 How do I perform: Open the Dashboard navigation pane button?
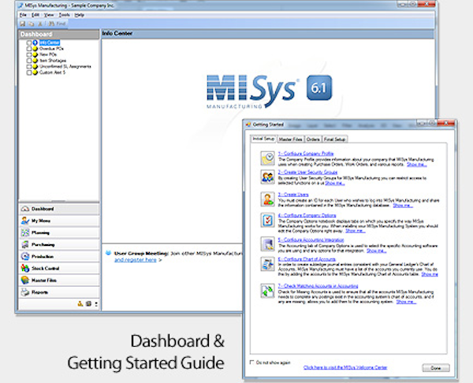(x=59, y=209)
